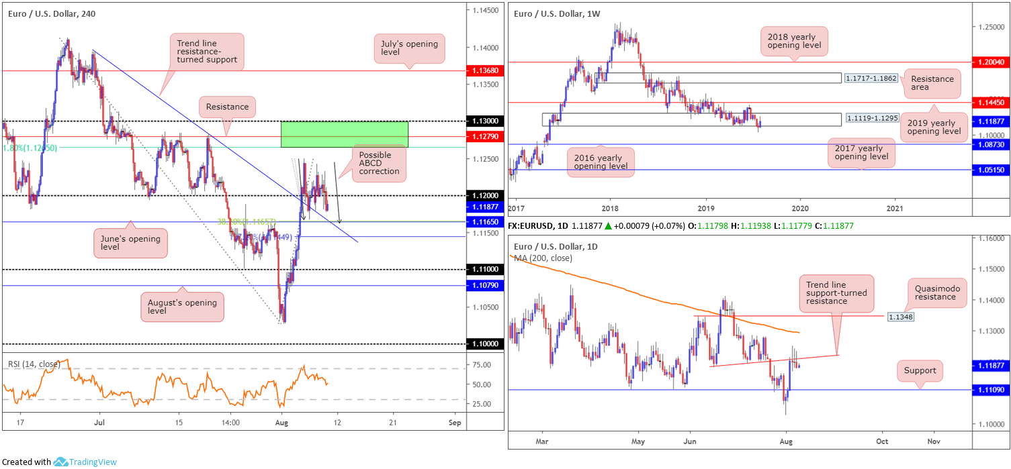Viewport: 1011px width, 469px height.
Task: Click the '14:00' label on 240 time axis
Action: [x=230, y=423]
